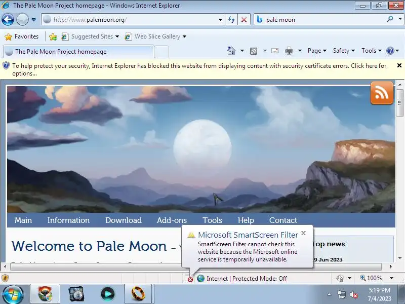The image size is (405, 304).
Task: Open the search provider dropdown arrow
Action: tap(400, 19)
